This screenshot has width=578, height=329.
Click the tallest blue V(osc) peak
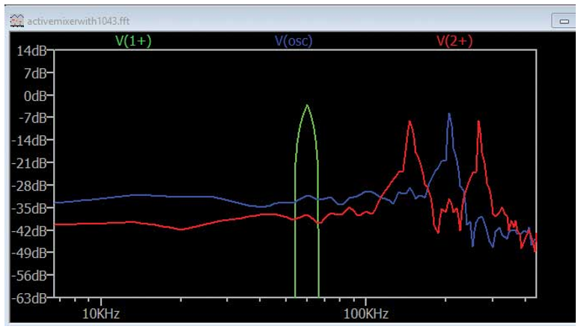[x=449, y=115]
